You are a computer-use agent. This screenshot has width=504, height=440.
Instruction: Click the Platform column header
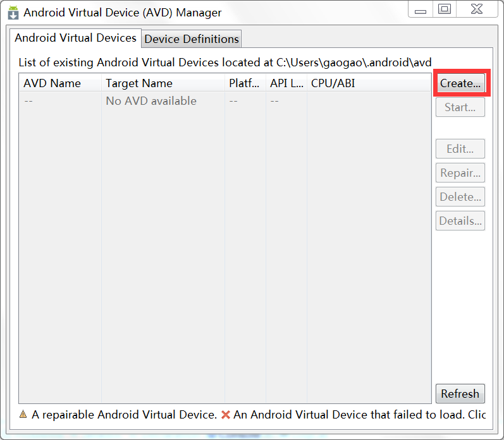245,83
